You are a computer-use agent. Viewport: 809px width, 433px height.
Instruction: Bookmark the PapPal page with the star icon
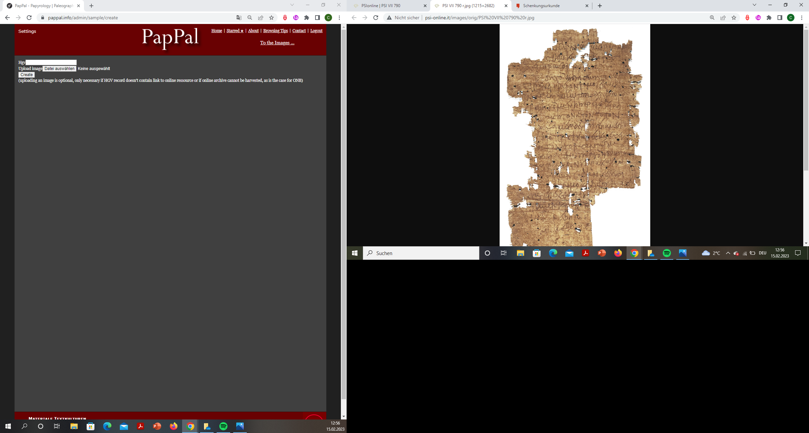pyautogui.click(x=271, y=18)
